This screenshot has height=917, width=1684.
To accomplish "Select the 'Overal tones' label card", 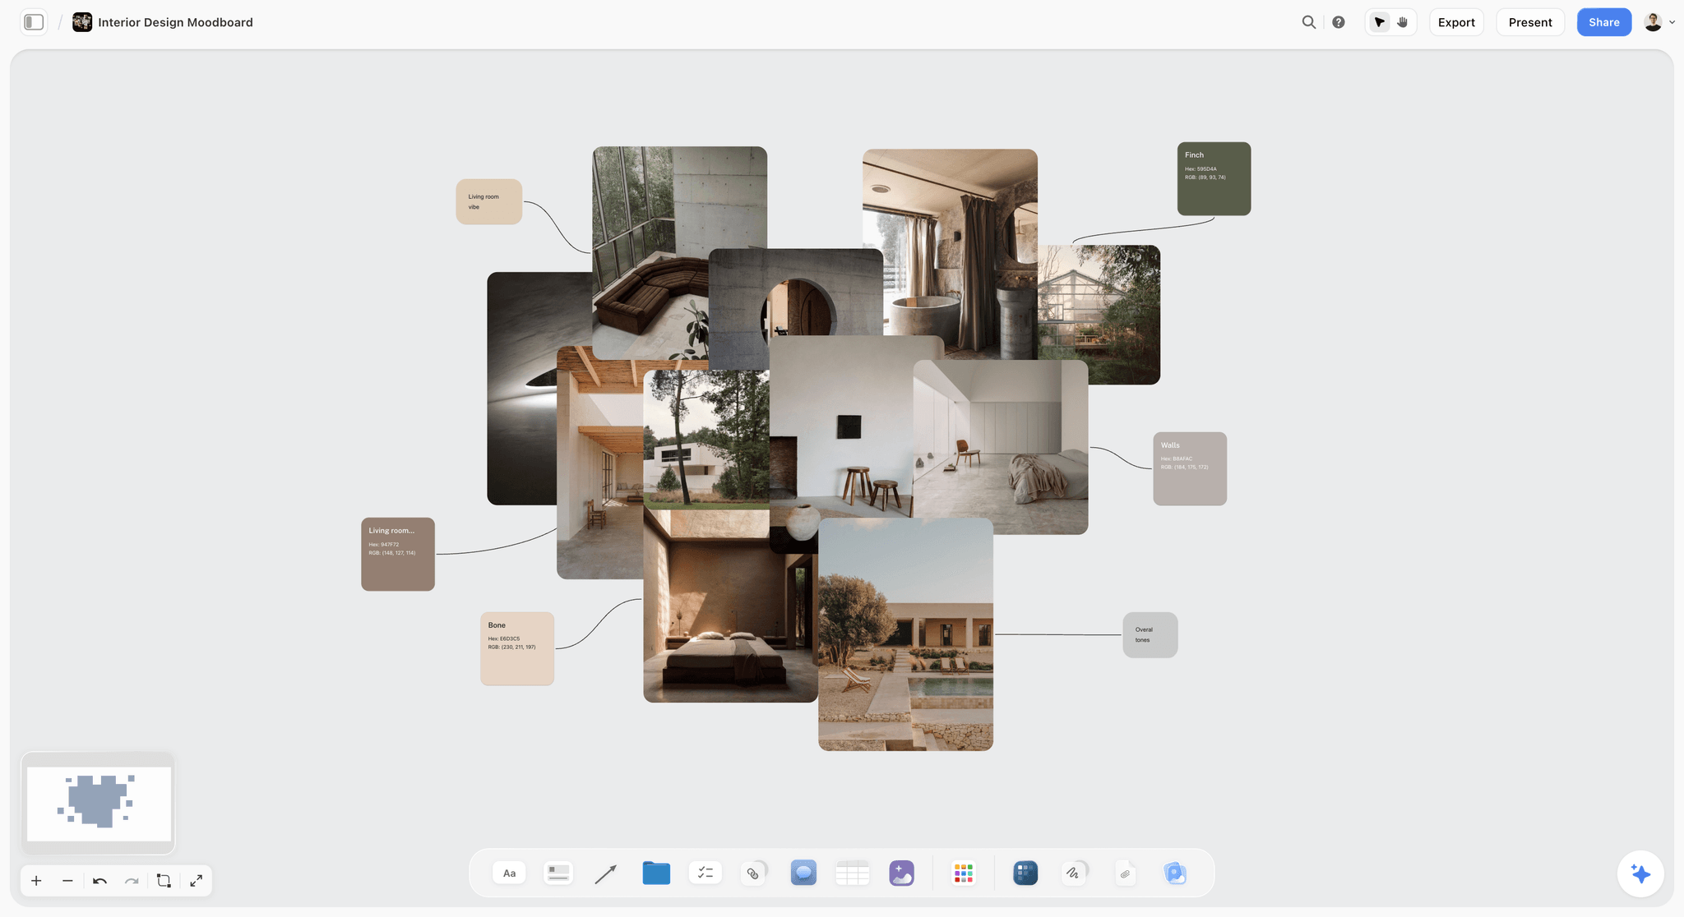I will coord(1150,634).
